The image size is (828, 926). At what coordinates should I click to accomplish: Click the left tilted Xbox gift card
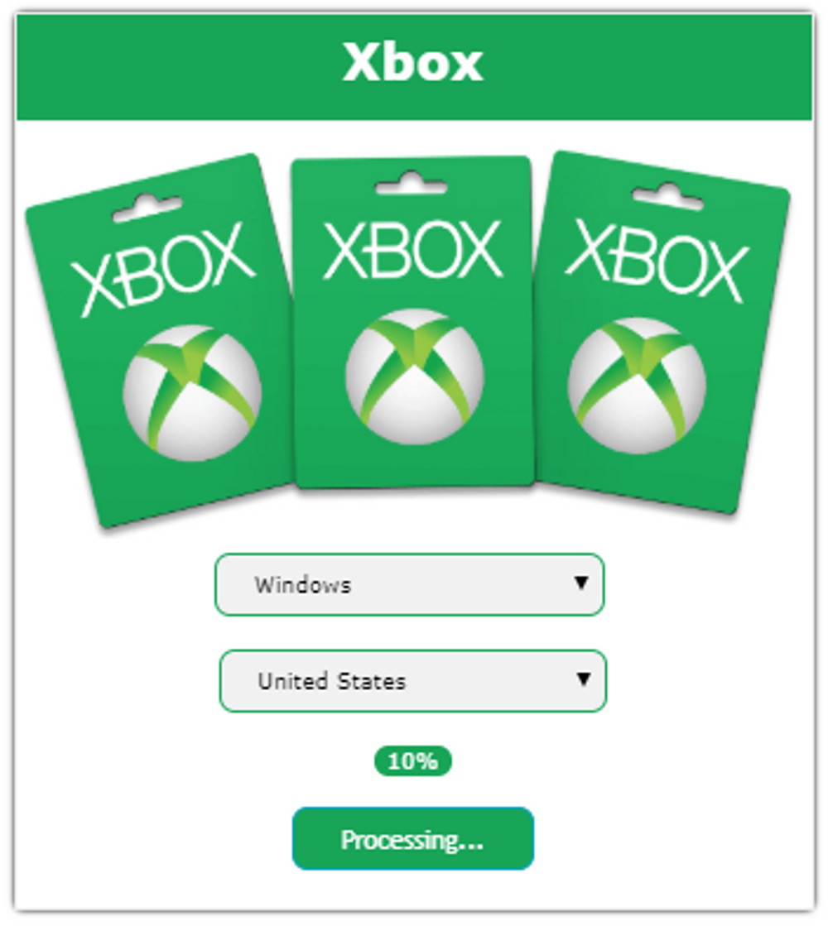[x=160, y=339]
